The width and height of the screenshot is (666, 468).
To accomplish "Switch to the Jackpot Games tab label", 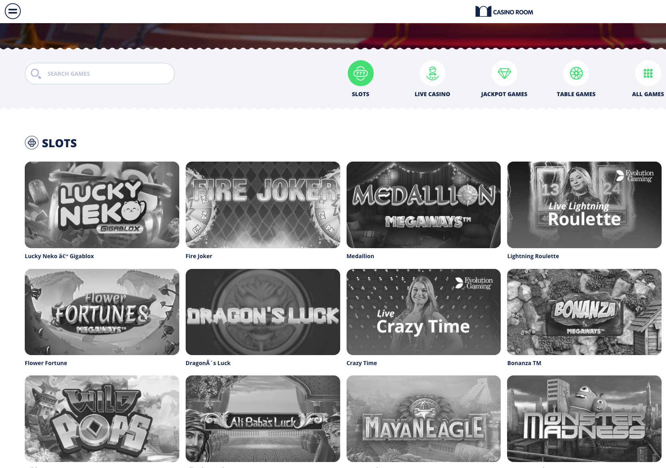I will point(504,94).
